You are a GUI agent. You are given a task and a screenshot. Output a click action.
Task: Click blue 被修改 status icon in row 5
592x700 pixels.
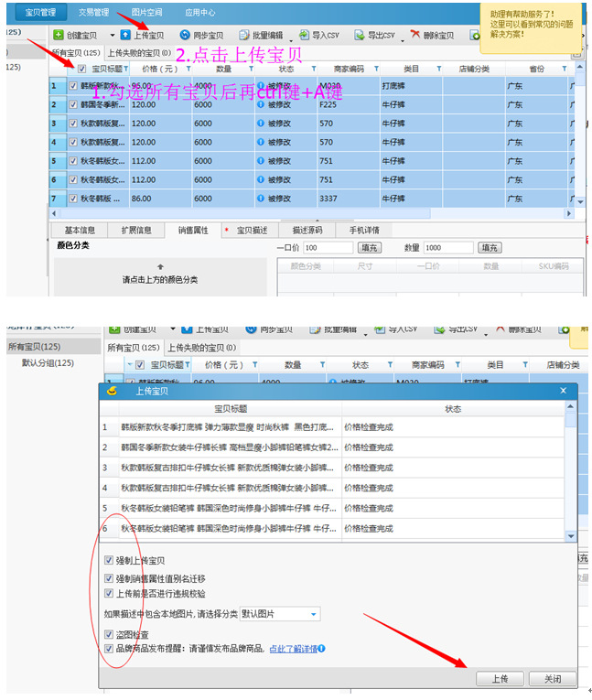261,161
